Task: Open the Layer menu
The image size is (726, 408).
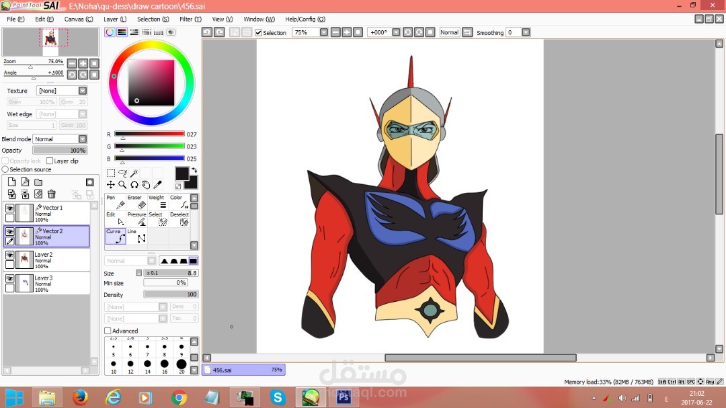Action: tap(115, 19)
